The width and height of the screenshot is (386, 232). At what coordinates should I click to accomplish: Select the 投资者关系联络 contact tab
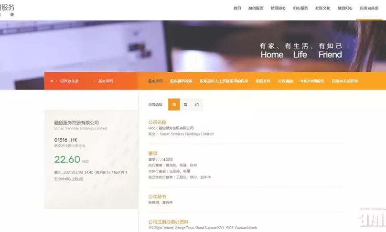pyautogui.click(x=344, y=81)
